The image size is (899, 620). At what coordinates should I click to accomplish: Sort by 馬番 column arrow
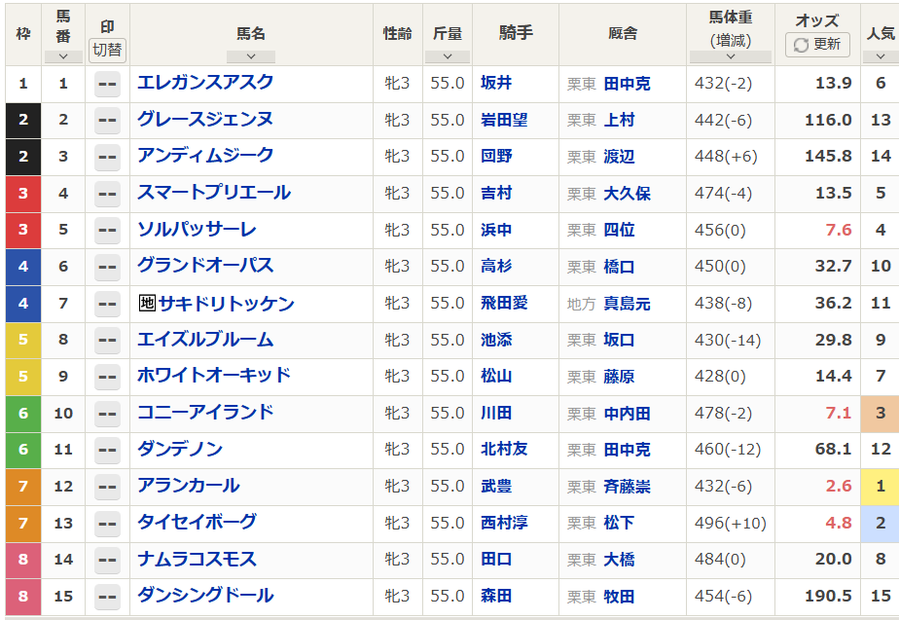[x=63, y=56]
